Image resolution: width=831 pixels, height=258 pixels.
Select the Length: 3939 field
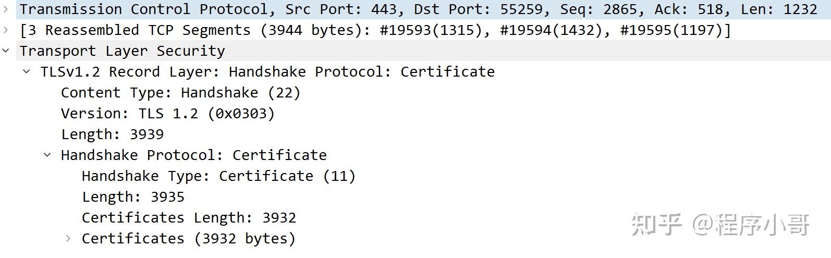[112, 134]
